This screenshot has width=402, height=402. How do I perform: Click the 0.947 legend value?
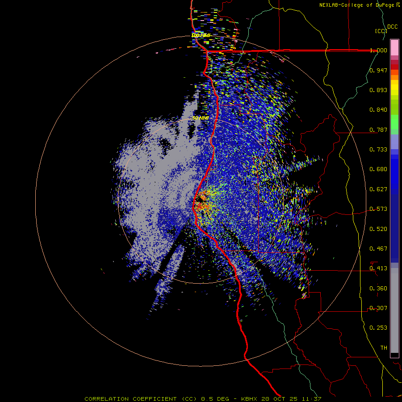(378, 70)
